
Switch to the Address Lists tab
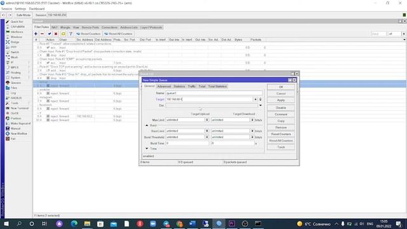pyautogui.click(x=128, y=27)
